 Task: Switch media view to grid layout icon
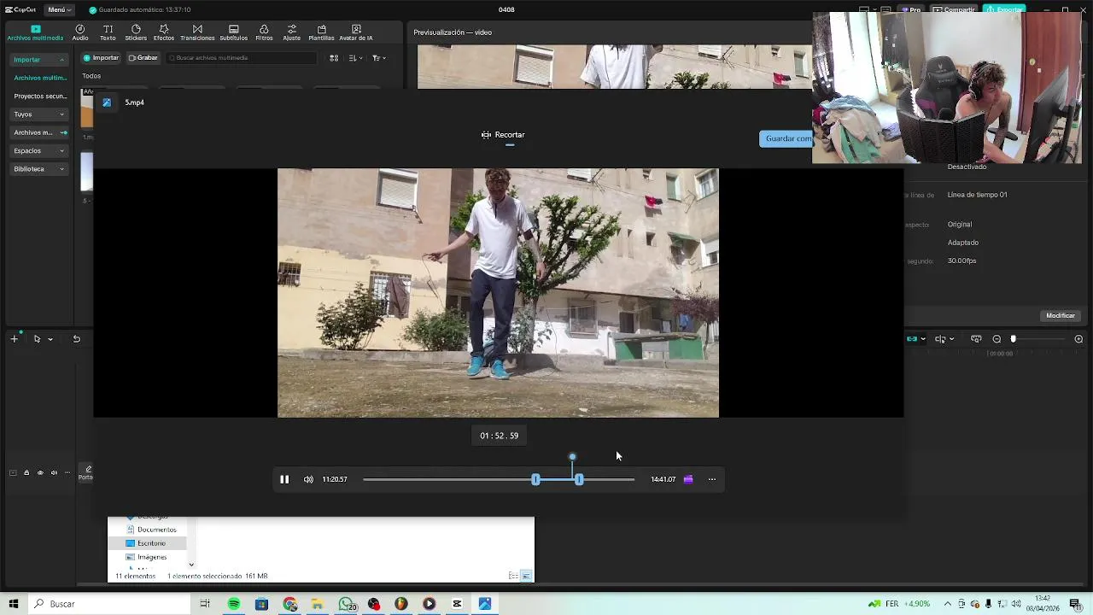(334, 58)
